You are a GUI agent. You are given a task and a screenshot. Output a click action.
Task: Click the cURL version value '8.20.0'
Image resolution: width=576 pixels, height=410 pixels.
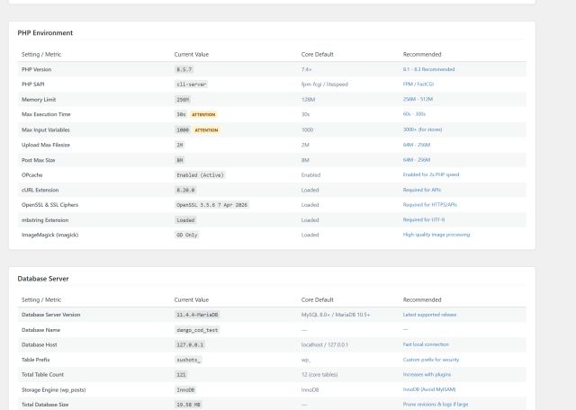(x=185, y=190)
